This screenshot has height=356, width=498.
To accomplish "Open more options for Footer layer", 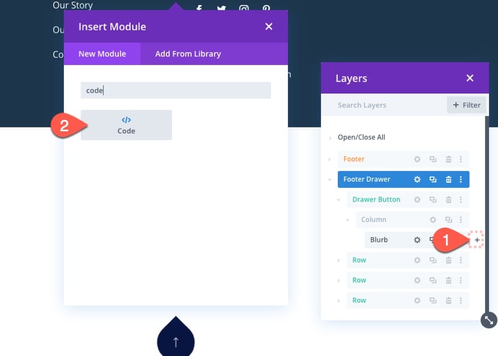I will point(461,159).
